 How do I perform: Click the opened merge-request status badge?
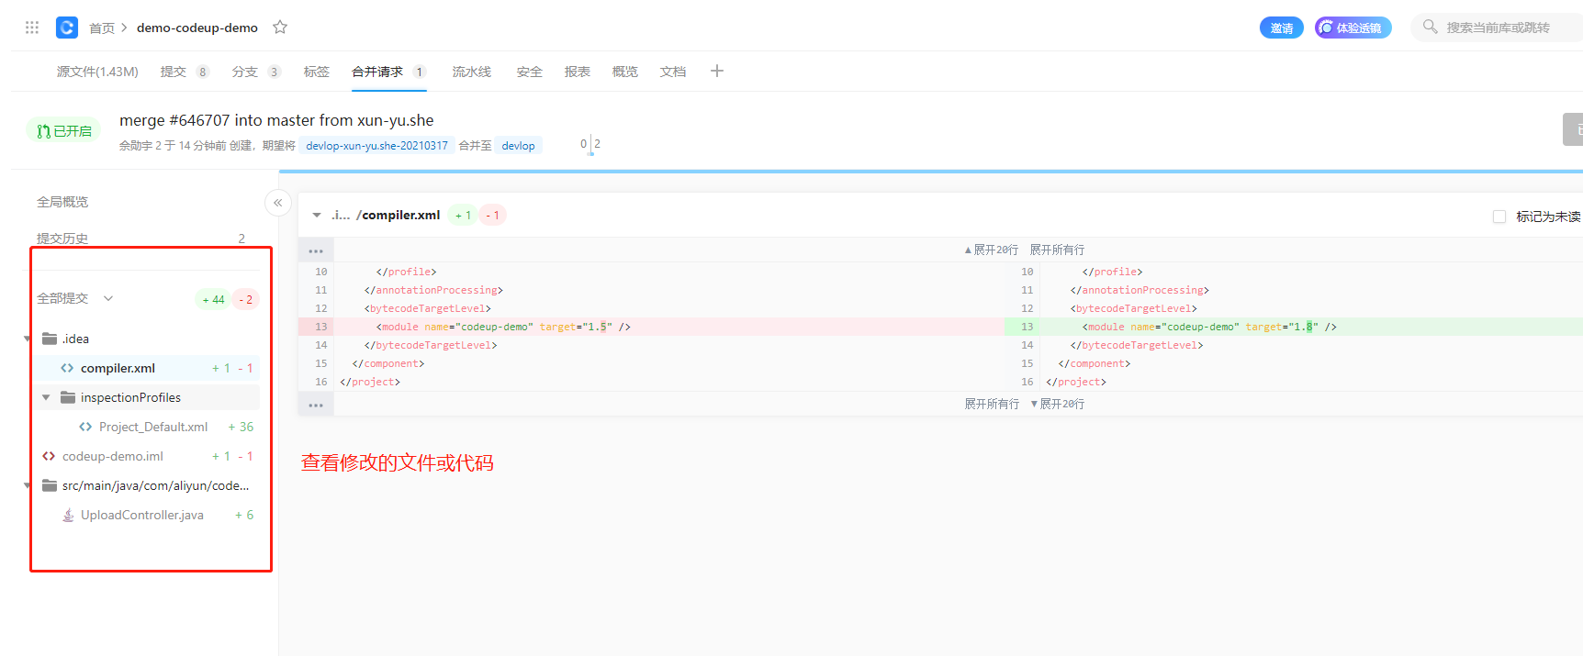pyautogui.click(x=64, y=131)
